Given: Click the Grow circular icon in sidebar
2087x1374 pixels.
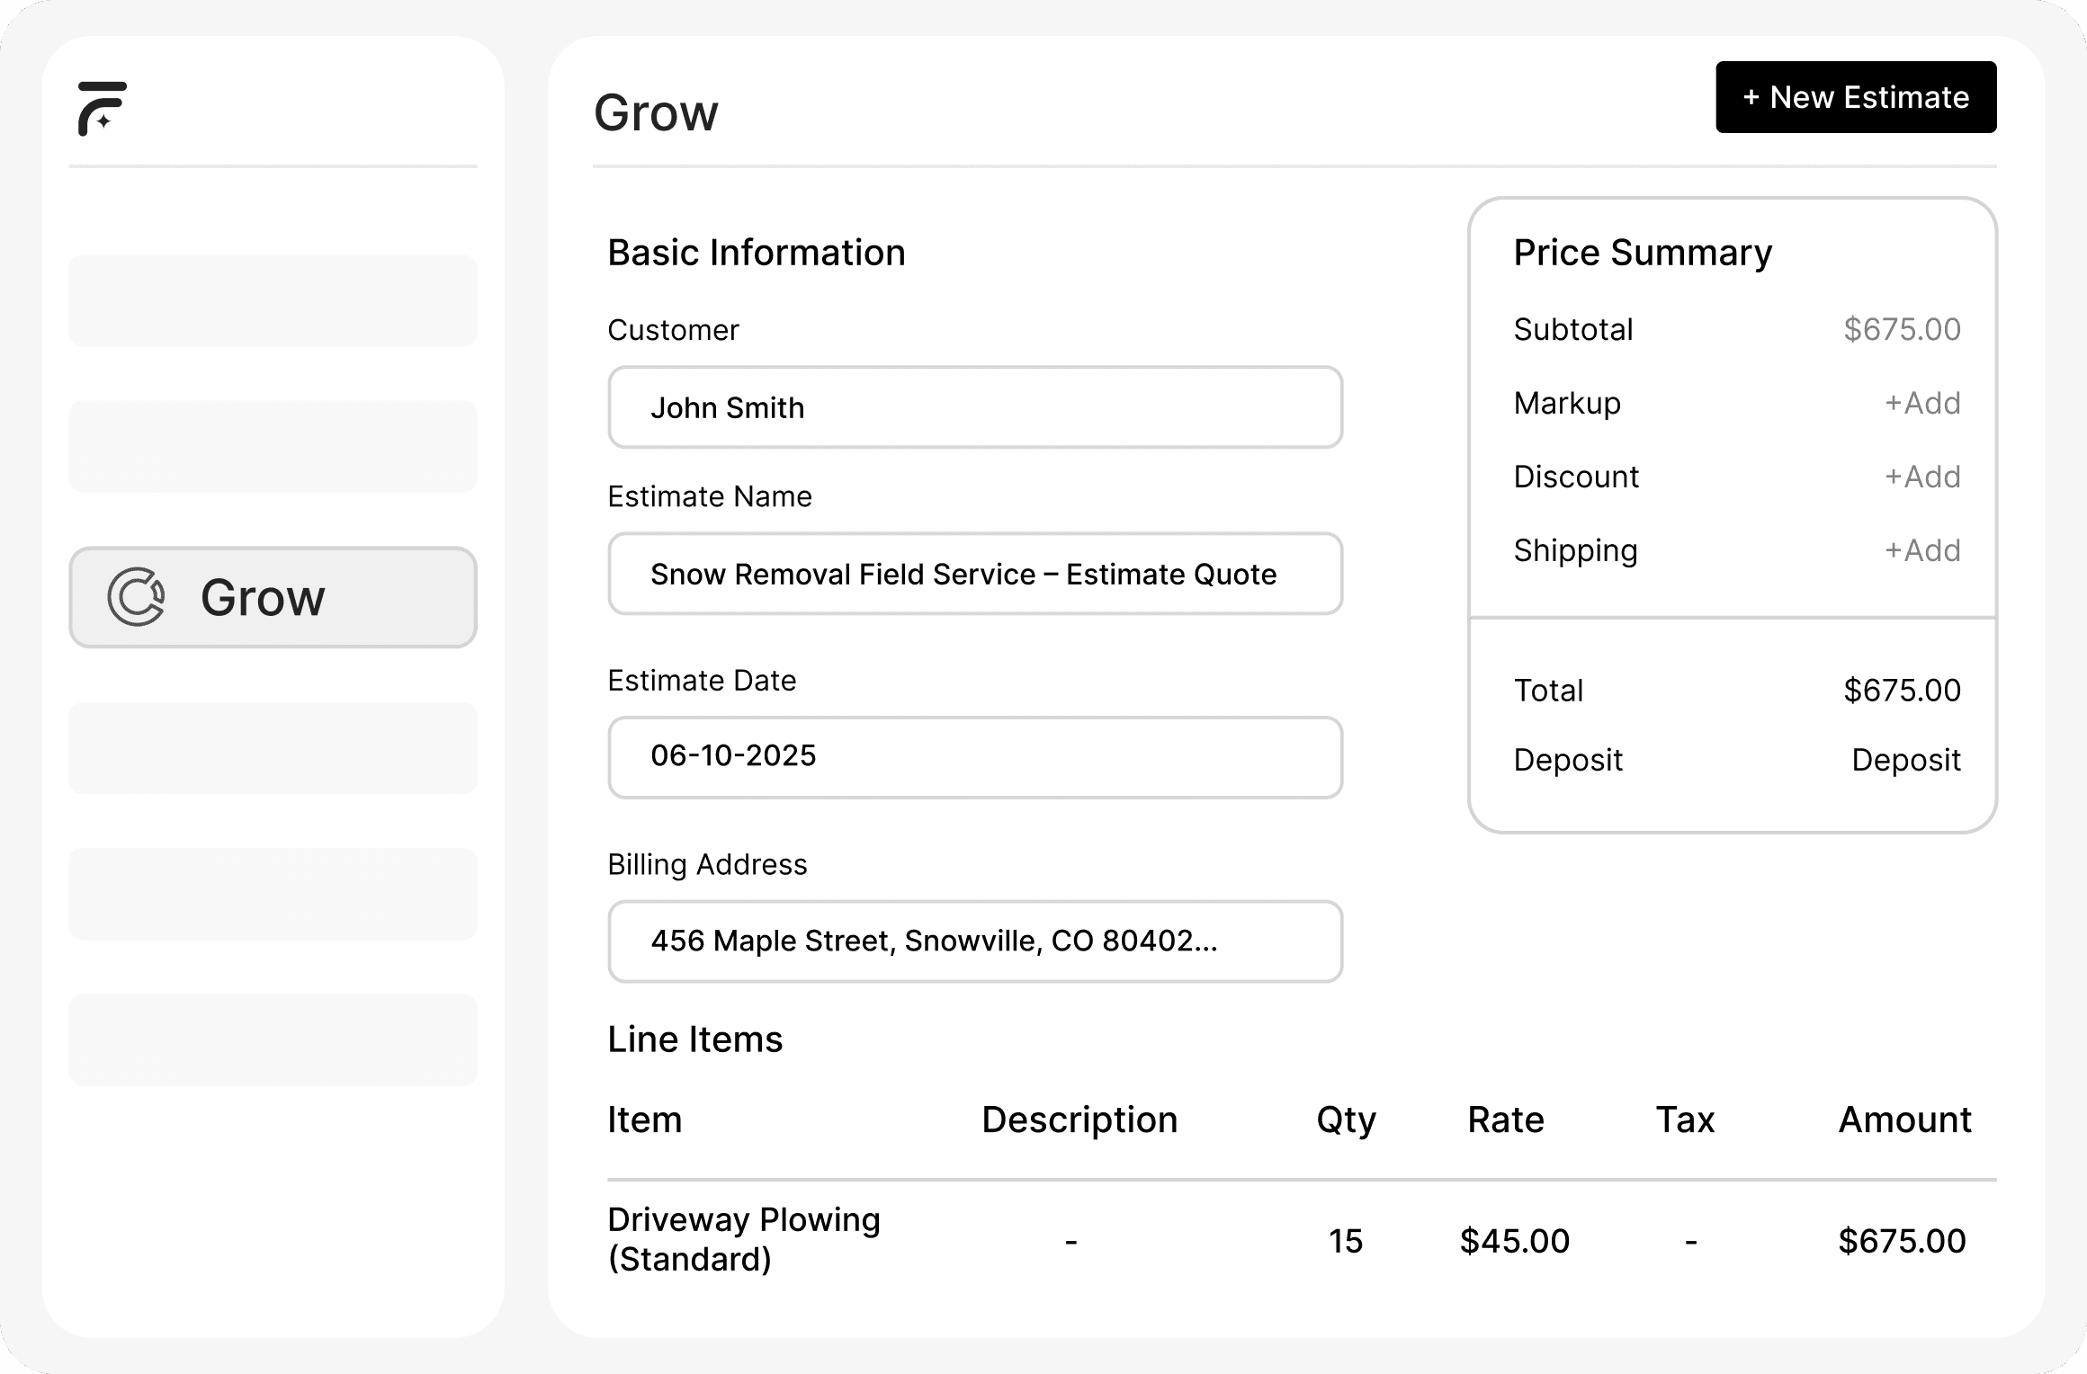Looking at the screenshot, I should (x=136, y=597).
